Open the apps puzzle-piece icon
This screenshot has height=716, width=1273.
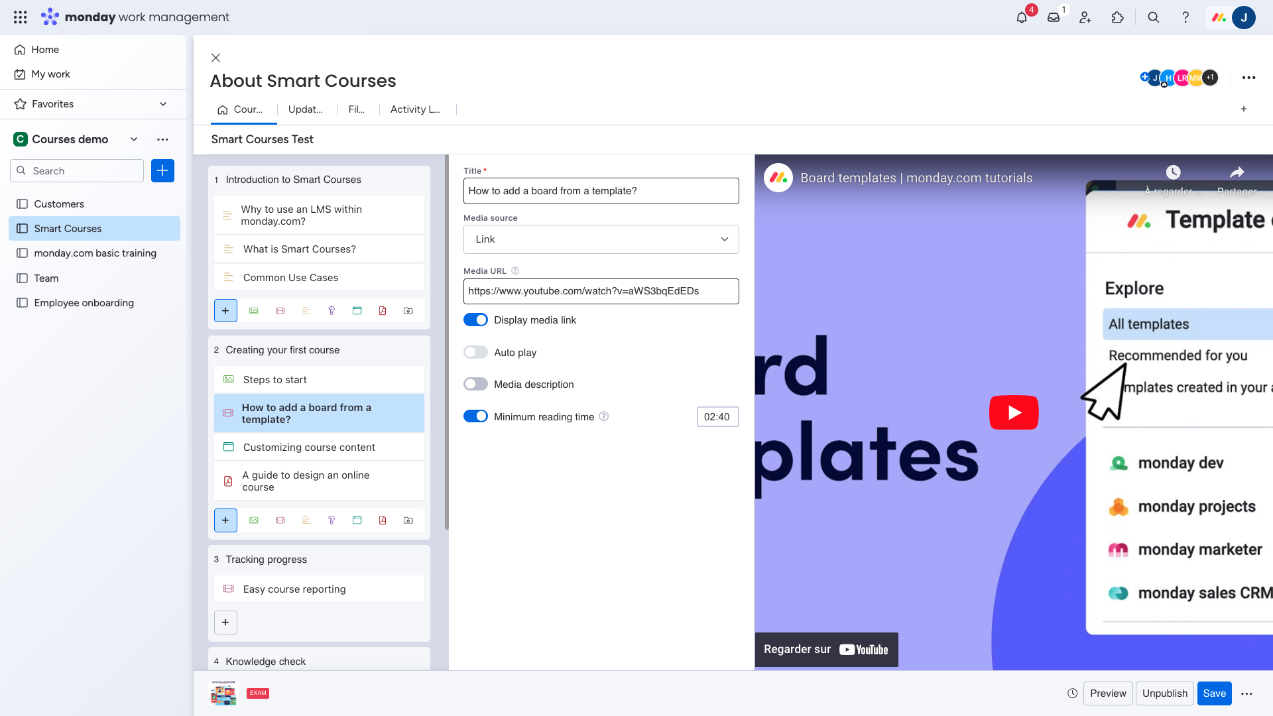[1118, 18]
